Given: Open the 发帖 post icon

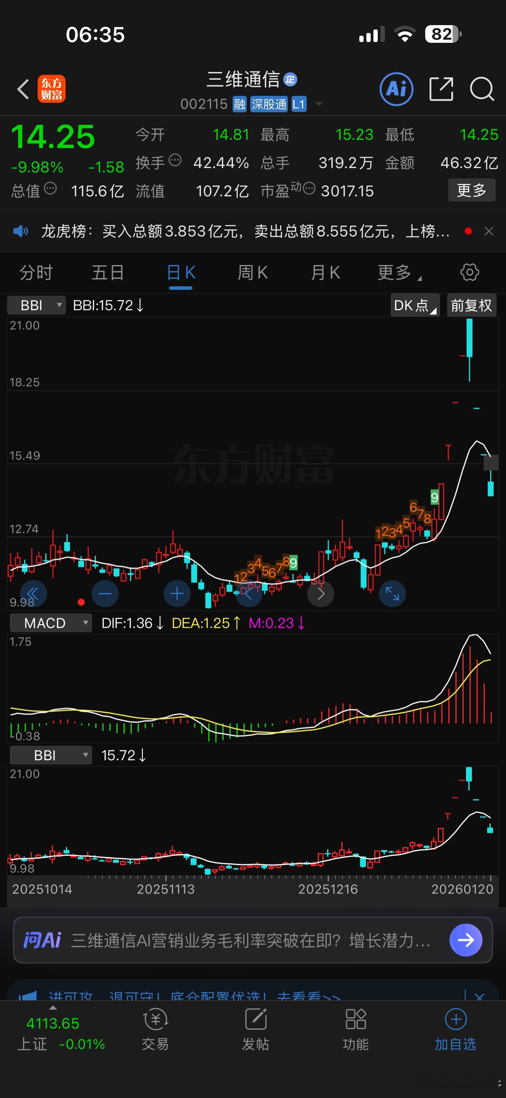Looking at the screenshot, I should pos(256,1030).
